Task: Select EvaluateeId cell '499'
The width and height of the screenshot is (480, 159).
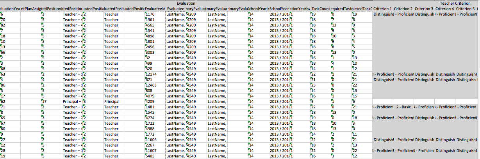Action: click(155, 63)
